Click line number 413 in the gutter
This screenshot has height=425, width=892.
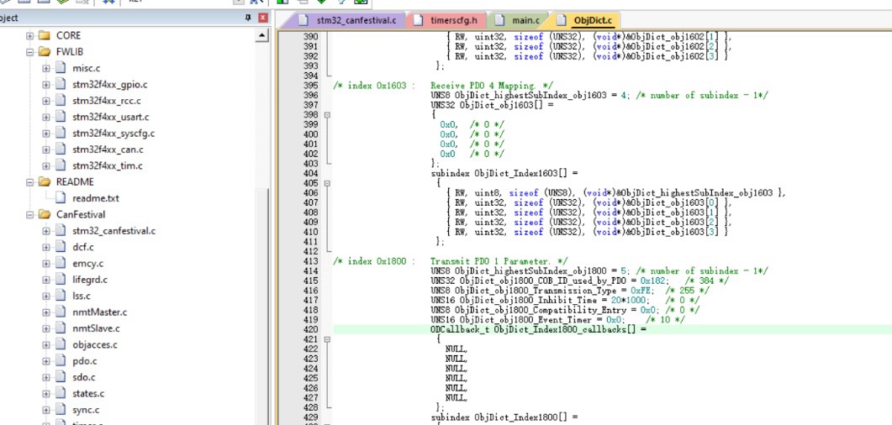[x=311, y=261]
